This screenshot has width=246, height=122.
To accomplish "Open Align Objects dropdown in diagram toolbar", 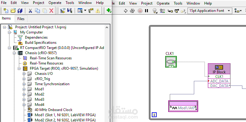I will 238,11.
